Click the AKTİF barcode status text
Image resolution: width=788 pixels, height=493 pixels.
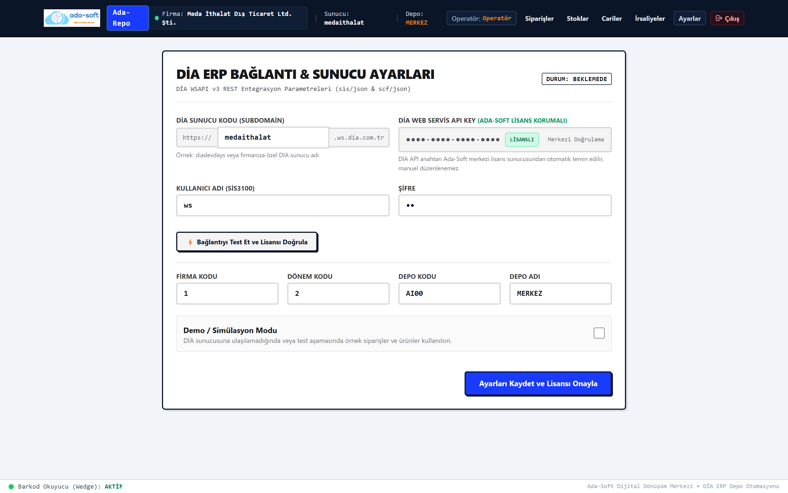(114, 486)
